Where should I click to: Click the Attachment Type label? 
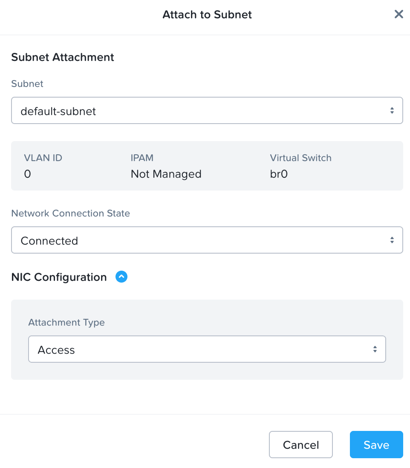[x=66, y=322]
